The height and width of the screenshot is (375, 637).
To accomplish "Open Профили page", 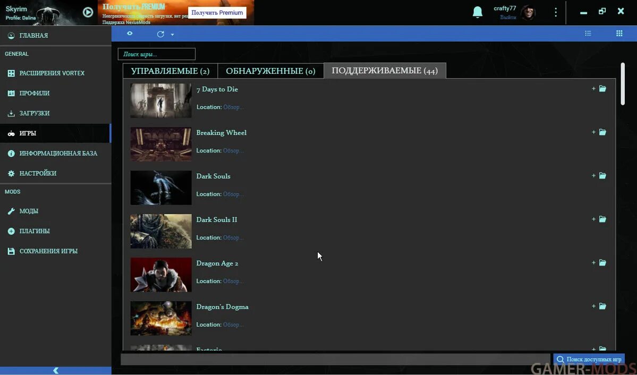I will coord(55,93).
